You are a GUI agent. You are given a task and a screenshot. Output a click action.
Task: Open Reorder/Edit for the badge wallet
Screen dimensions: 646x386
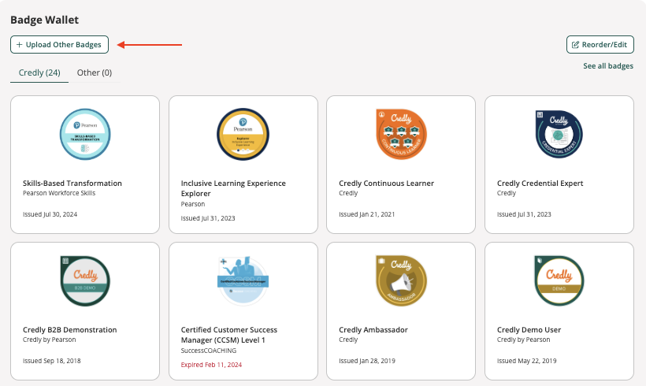point(600,44)
